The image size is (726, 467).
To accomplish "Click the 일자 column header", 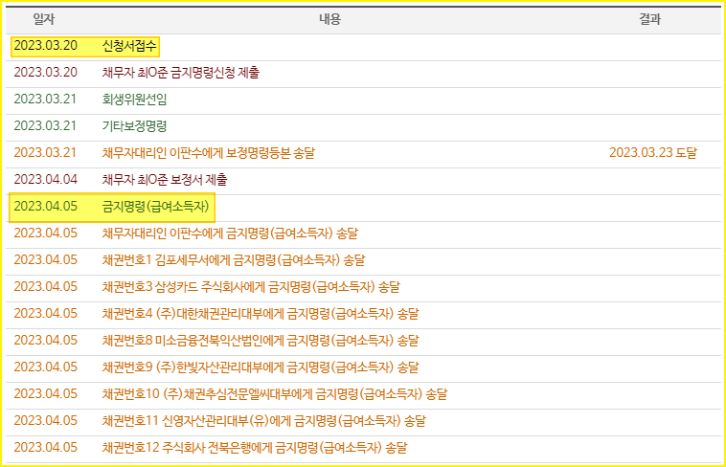I will (44, 19).
